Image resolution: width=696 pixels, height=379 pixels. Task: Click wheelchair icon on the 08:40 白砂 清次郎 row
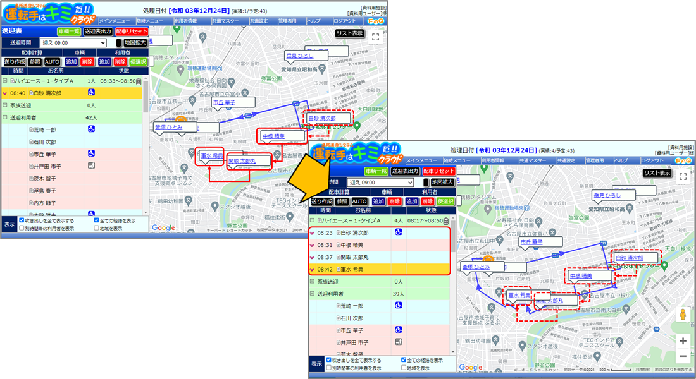pyautogui.click(x=91, y=93)
